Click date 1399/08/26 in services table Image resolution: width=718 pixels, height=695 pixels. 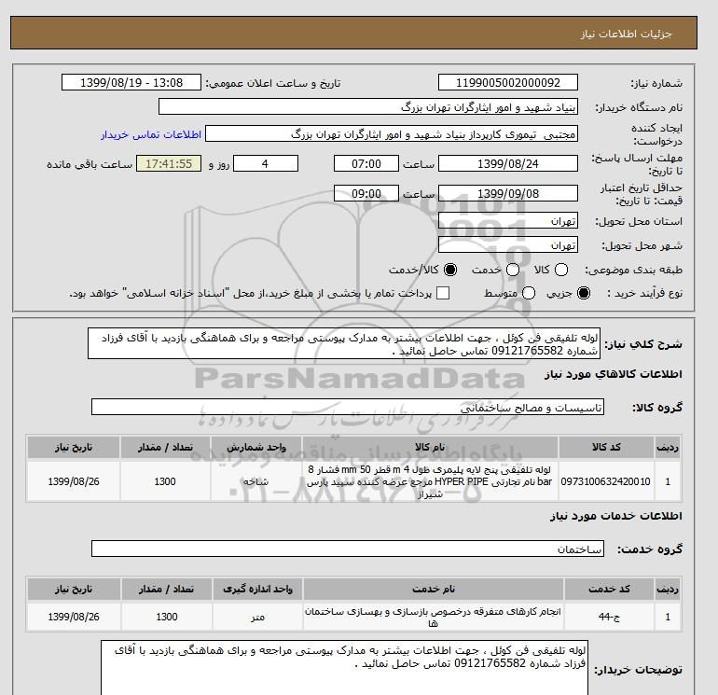74,617
